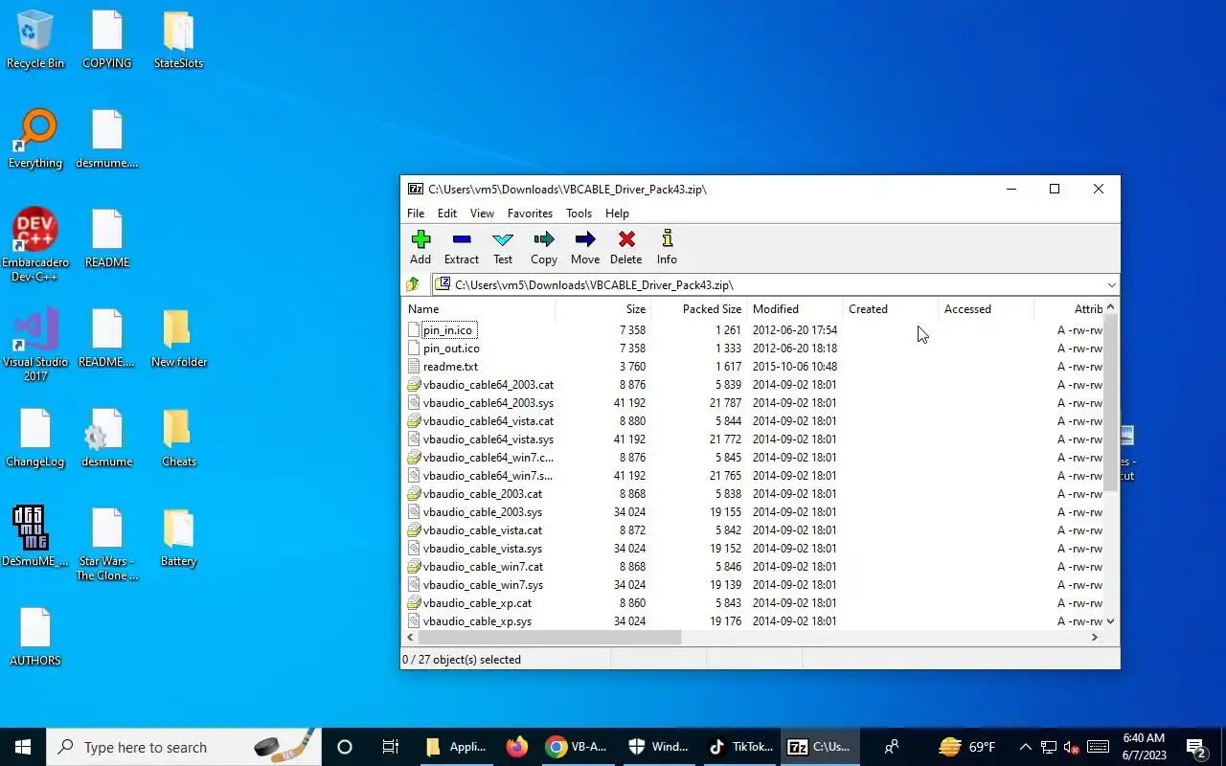1226x766 pixels.
Task: Open the View menu
Action: [x=482, y=214]
